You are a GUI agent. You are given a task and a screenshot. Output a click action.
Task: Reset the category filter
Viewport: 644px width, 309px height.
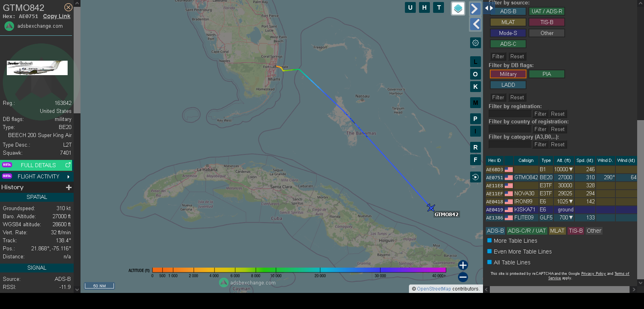(557, 144)
